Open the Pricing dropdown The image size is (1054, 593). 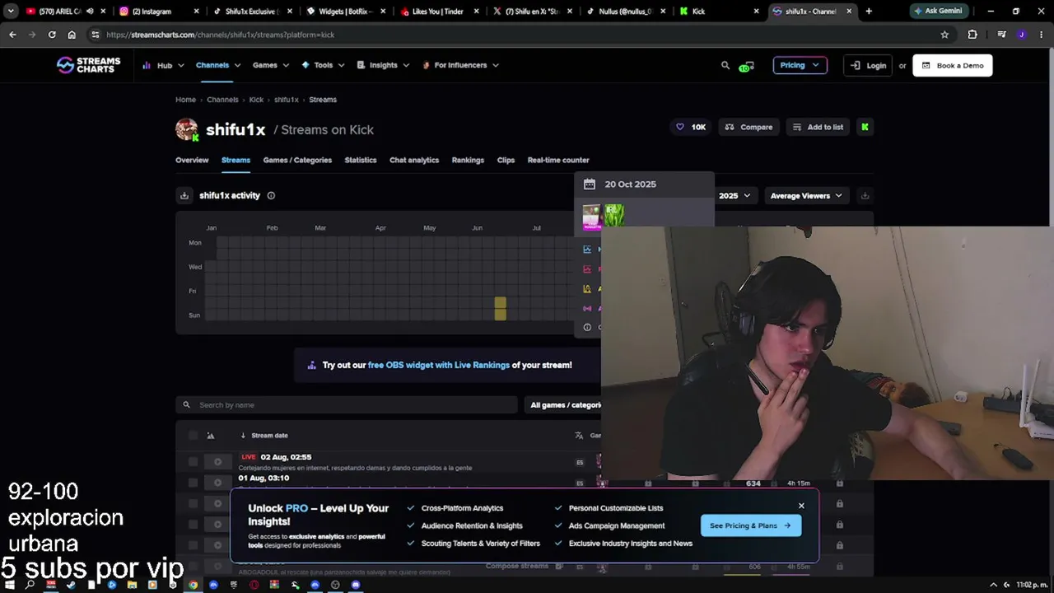(800, 65)
